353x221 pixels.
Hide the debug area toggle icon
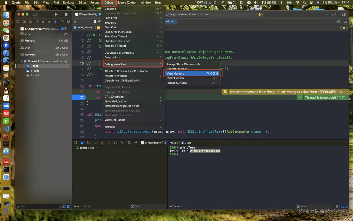pos(75,143)
